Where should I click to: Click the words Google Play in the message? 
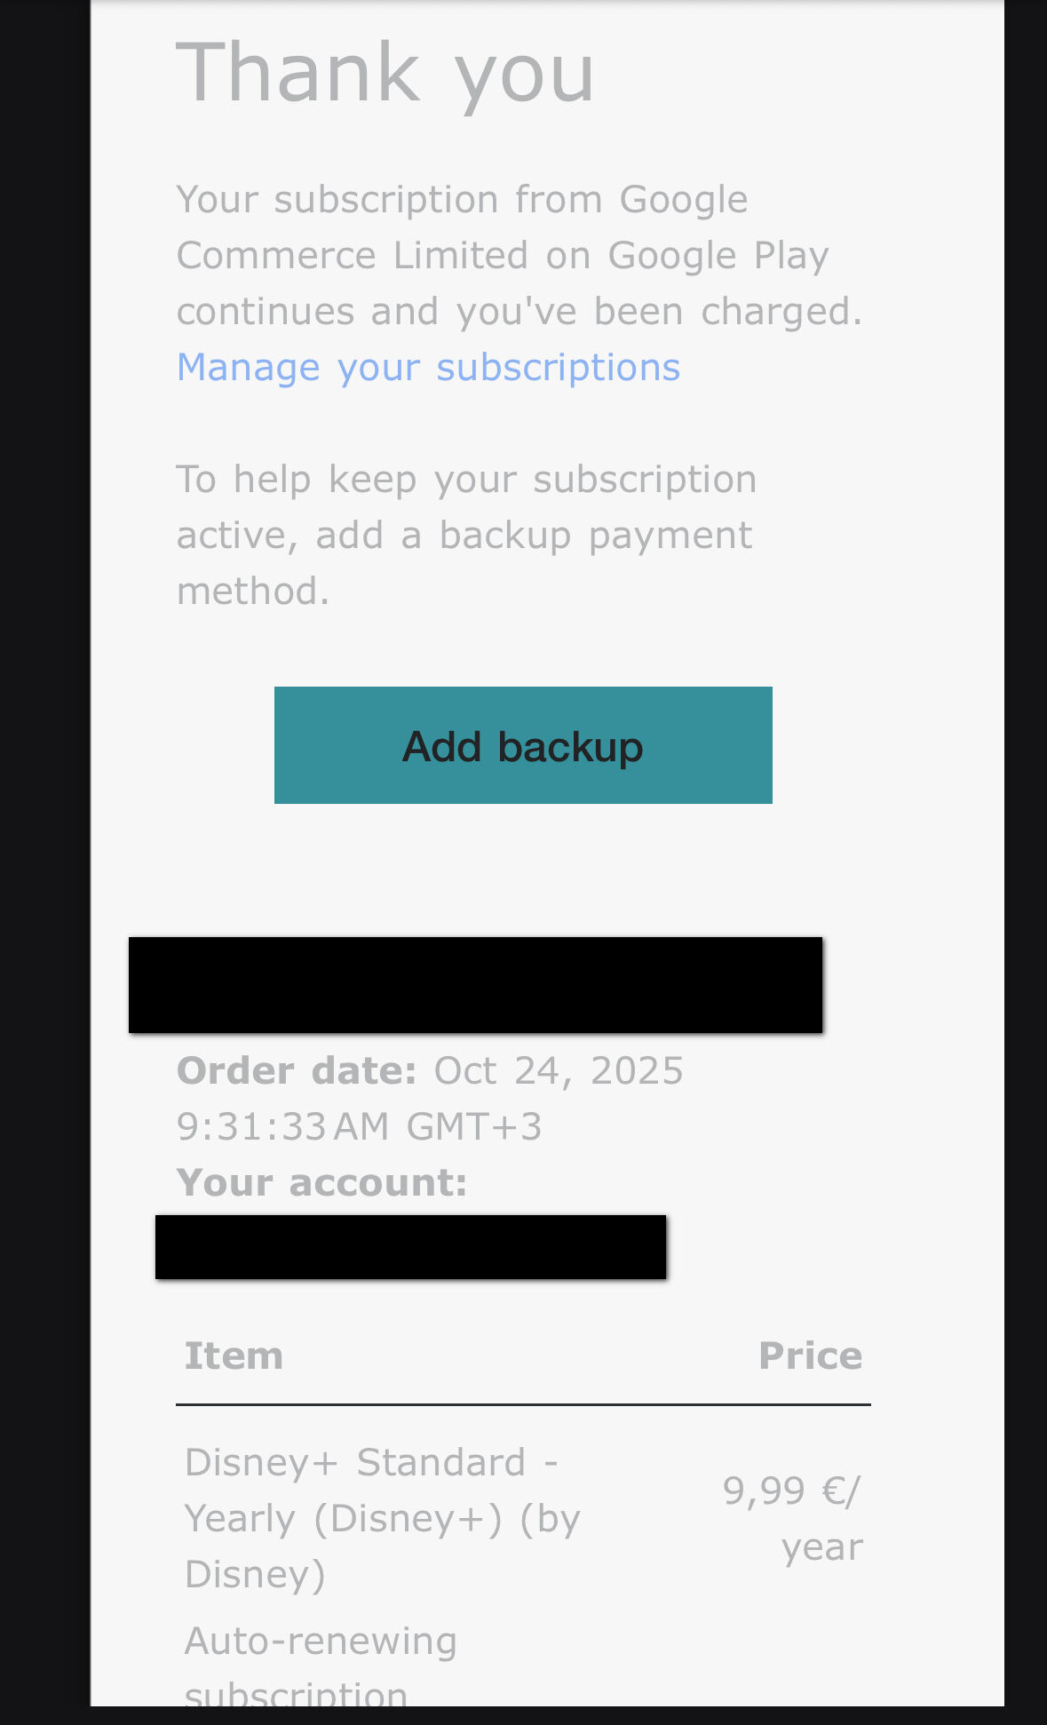718,256
